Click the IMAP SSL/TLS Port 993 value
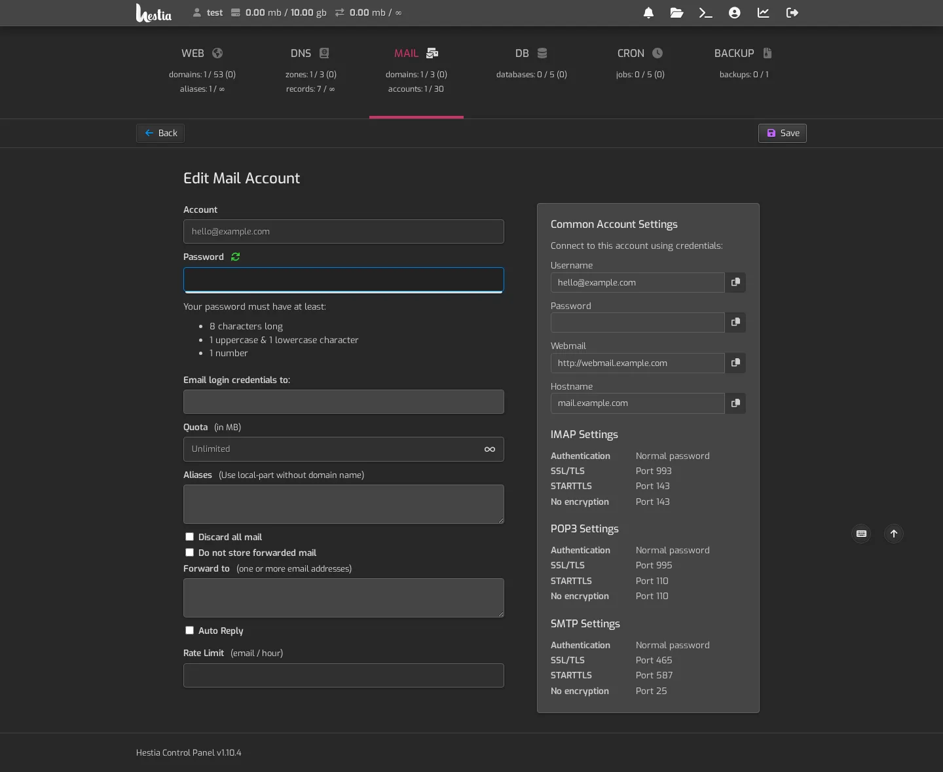943x772 pixels. (654, 471)
